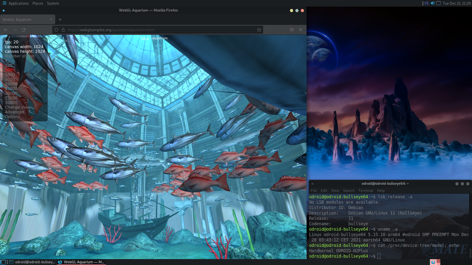Close the WebGL Aquarium tab
Viewport: 472px width, 265px height.
coord(51,20)
